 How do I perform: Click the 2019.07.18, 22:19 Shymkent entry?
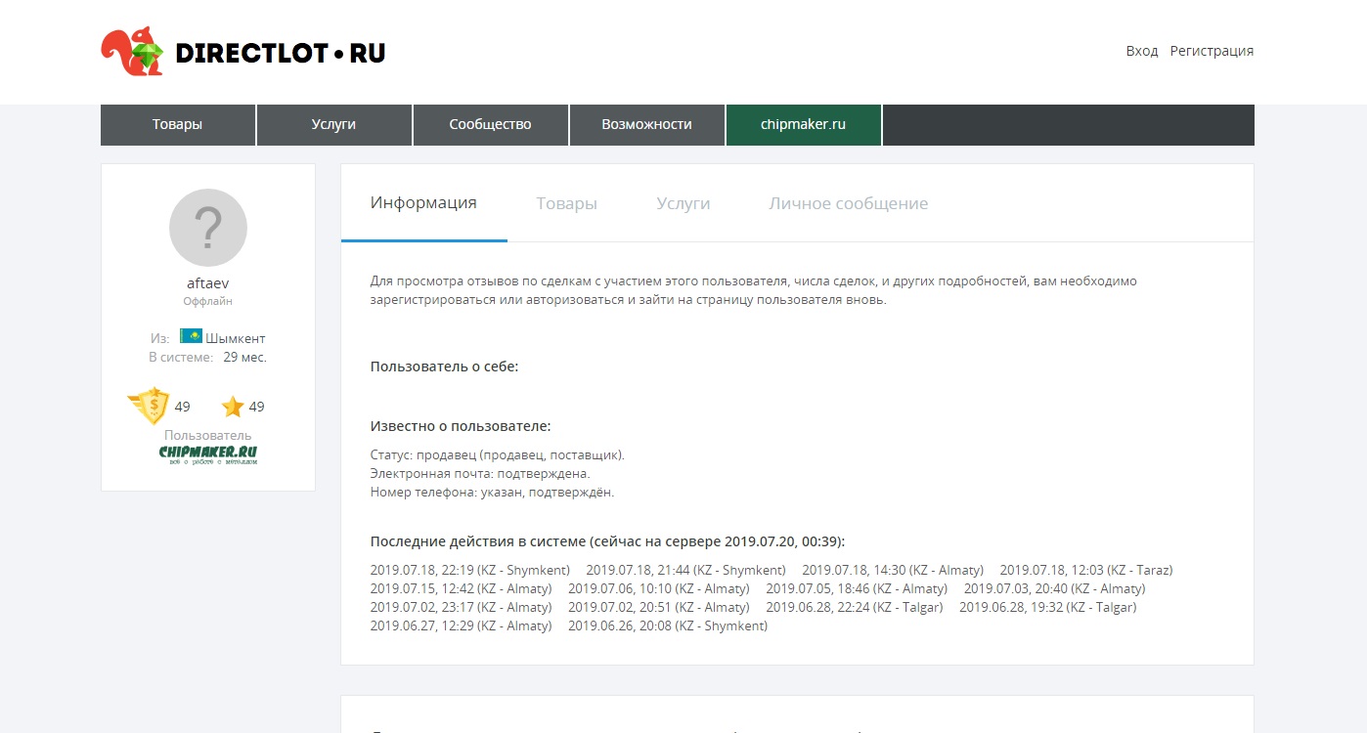coord(470,570)
